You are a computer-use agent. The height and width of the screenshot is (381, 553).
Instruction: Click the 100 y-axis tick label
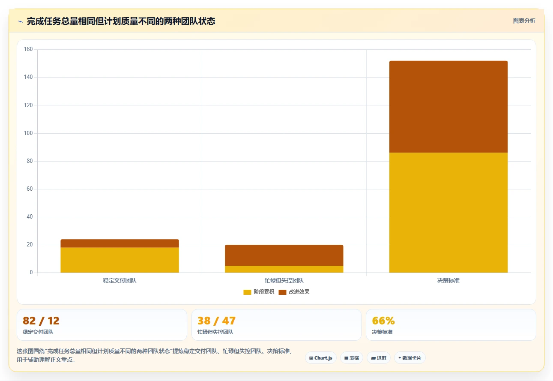28,133
